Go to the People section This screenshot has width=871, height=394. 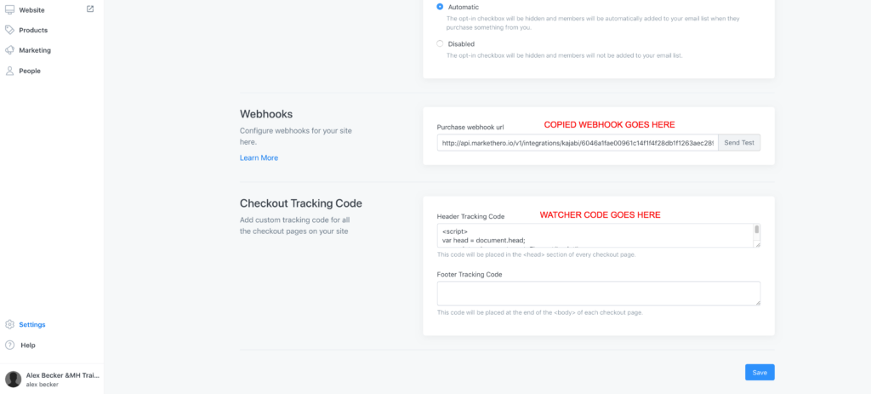(30, 71)
